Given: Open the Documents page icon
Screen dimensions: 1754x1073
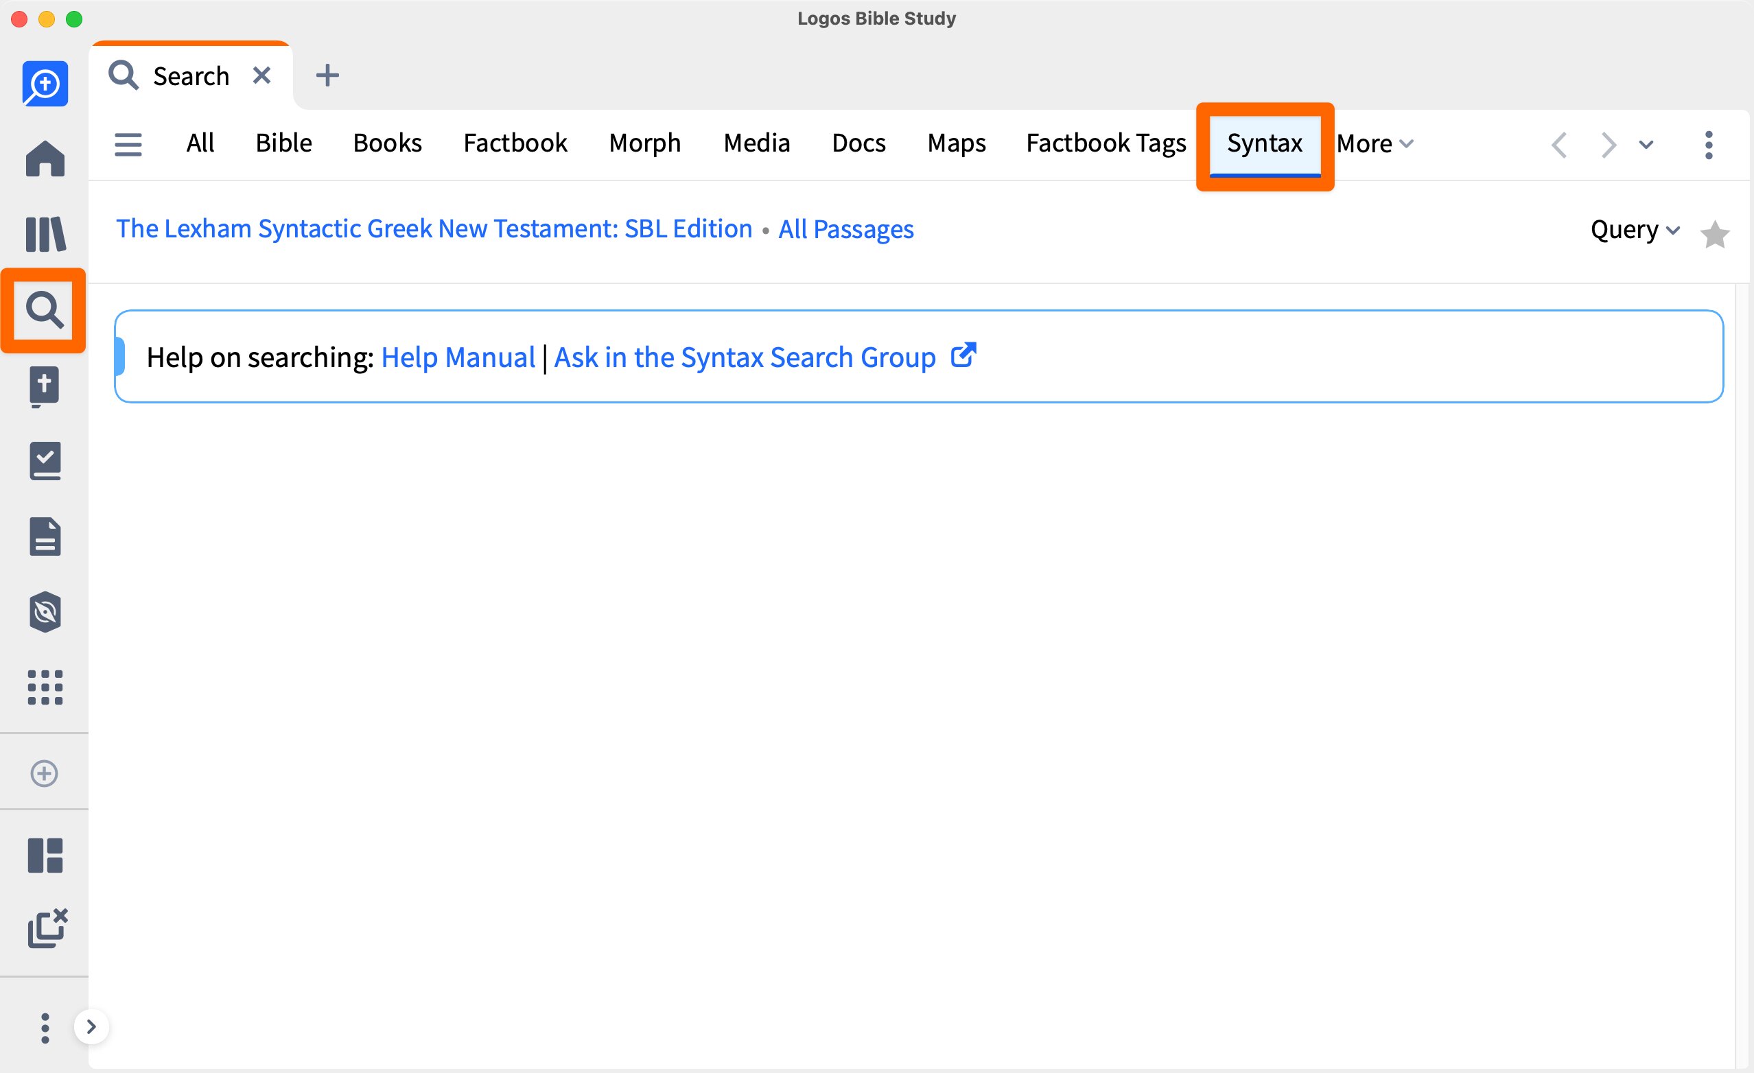Looking at the screenshot, I should coord(45,536).
